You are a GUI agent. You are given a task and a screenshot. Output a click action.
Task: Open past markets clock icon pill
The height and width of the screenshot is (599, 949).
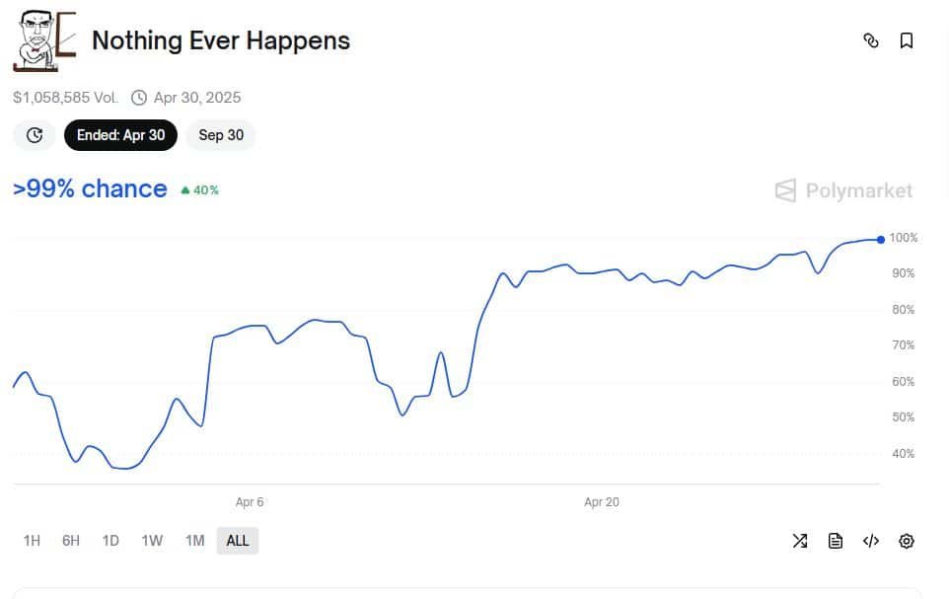pyautogui.click(x=35, y=135)
